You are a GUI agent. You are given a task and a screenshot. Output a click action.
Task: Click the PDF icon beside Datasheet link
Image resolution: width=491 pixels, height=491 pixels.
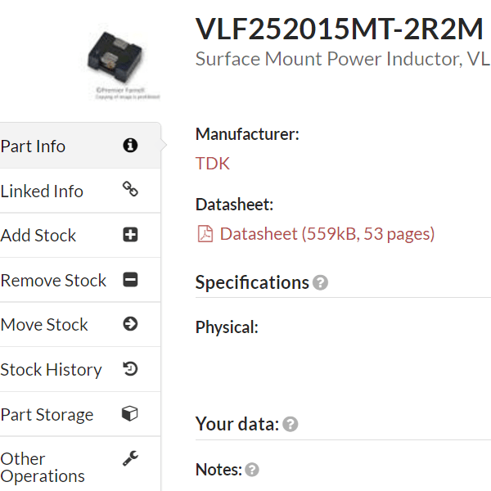click(x=205, y=235)
